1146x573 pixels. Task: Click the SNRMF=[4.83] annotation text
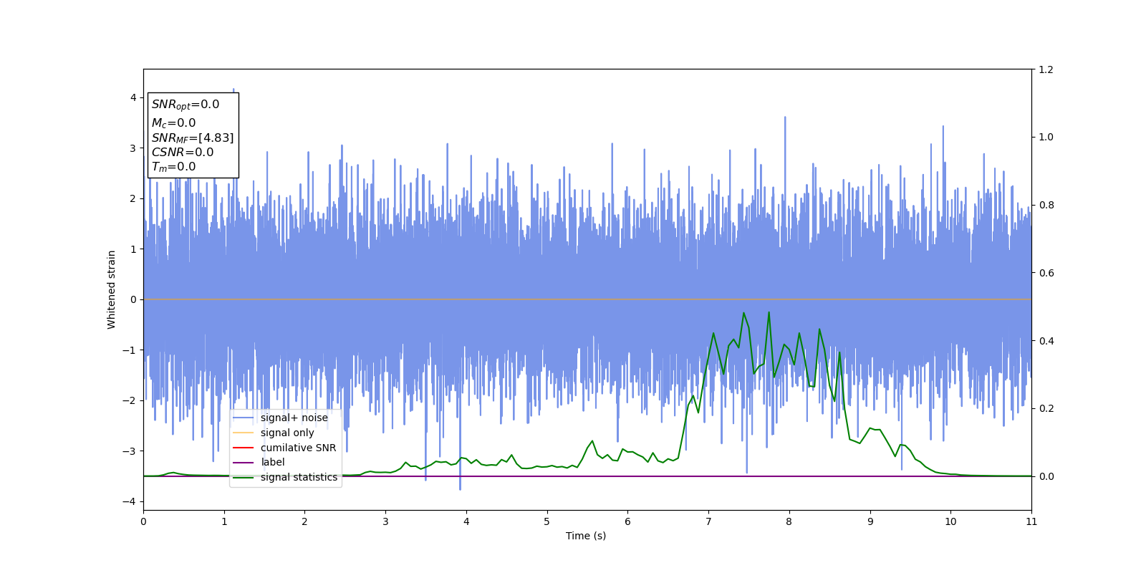[193, 138]
